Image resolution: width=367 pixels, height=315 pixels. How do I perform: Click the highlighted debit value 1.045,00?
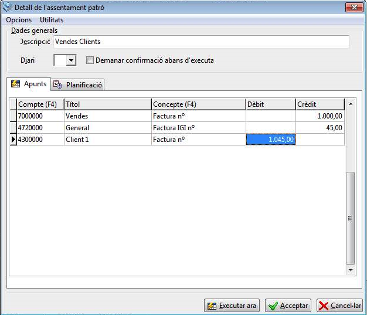click(x=271, y=140)
